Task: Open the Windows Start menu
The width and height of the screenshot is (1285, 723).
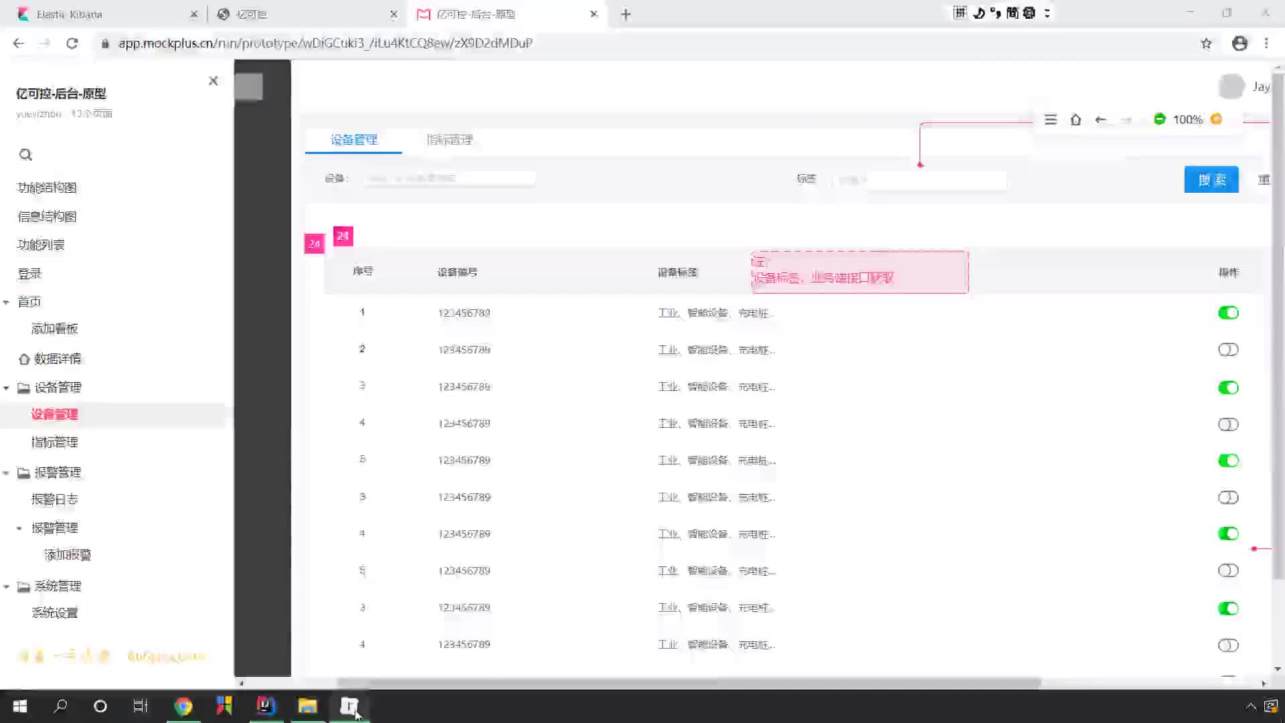Action: (20, 706)
